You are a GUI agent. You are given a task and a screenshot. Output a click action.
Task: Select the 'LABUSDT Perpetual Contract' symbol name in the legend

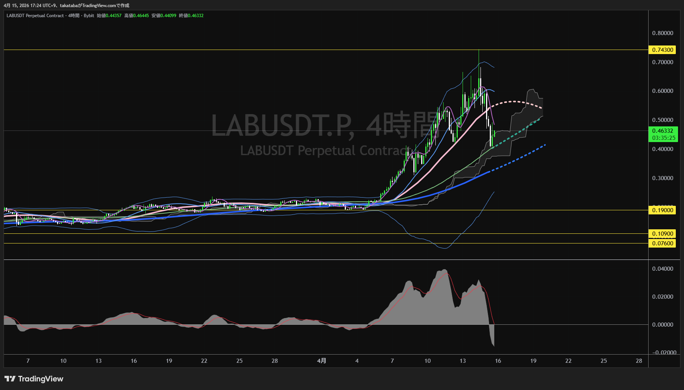tap(35, 16)
